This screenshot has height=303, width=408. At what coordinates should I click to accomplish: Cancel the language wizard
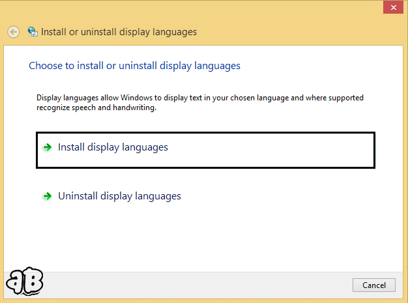coord(374,285)
